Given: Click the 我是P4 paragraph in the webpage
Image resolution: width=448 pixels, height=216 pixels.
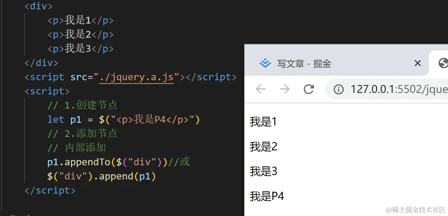Looking at the screenshot, I should click(x=266, y=196).
